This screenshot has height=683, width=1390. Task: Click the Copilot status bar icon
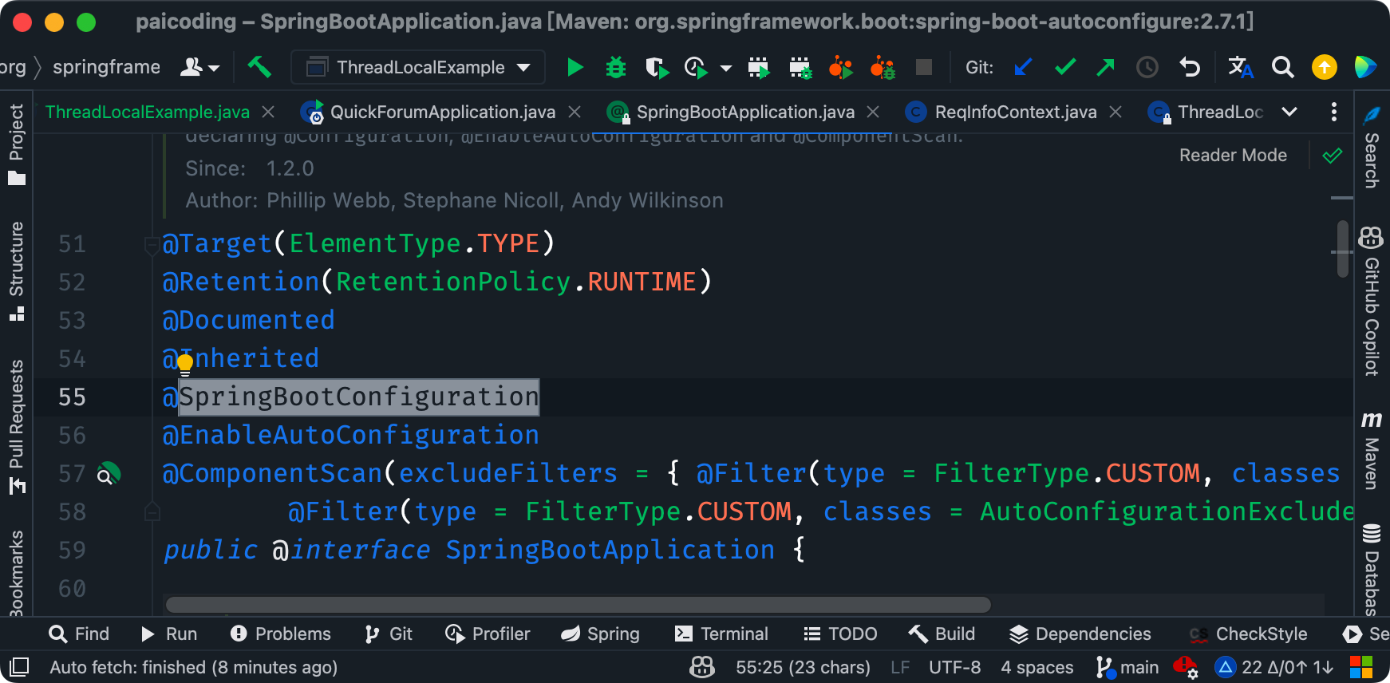click(x=702, y=666)
